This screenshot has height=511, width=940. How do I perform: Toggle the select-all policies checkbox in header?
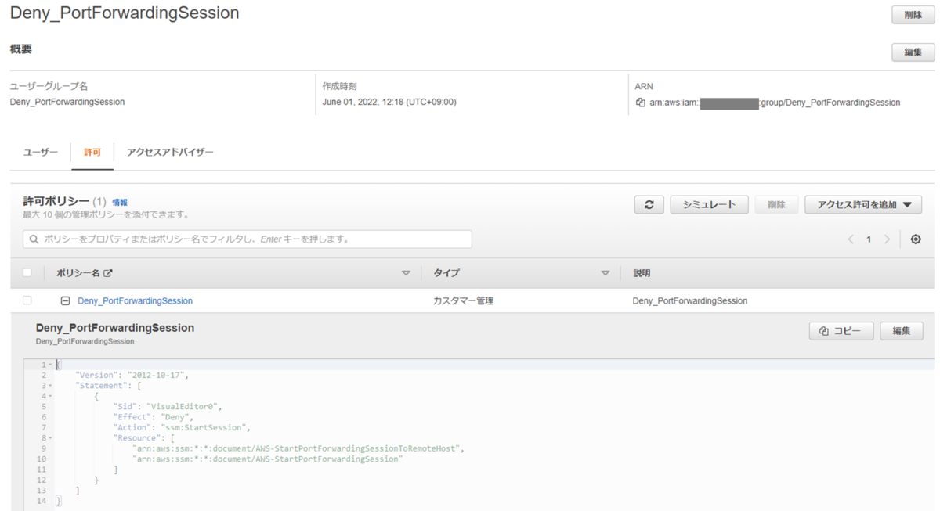(27, 272)
